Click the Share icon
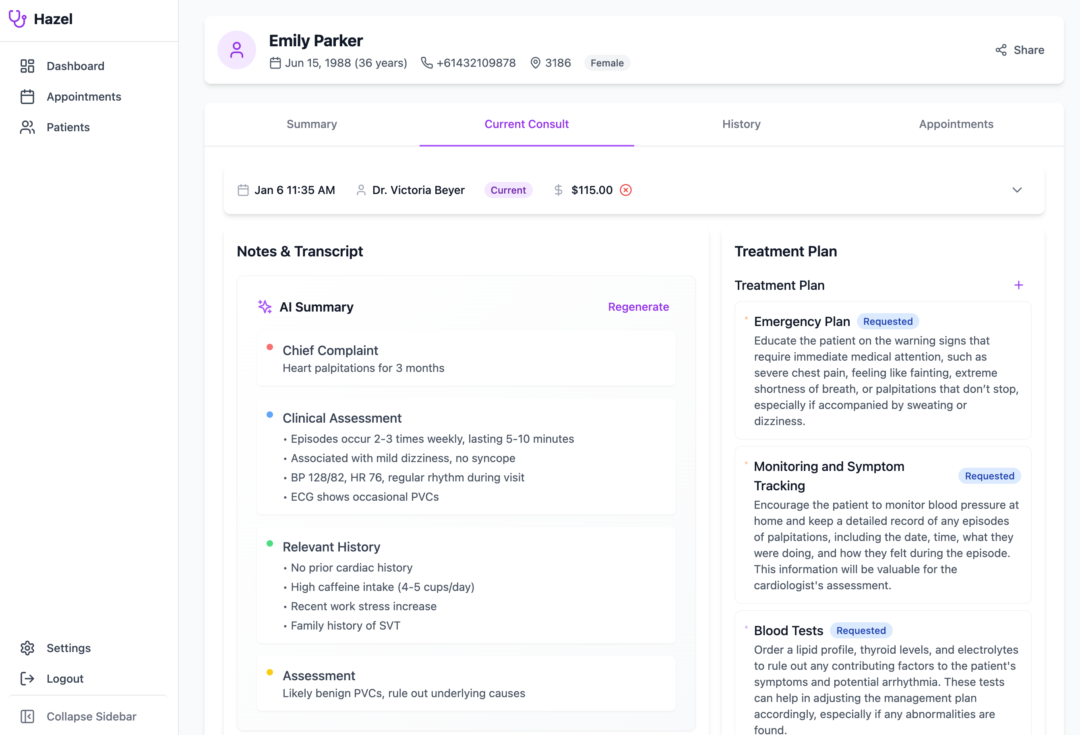 coord(1001,50)
